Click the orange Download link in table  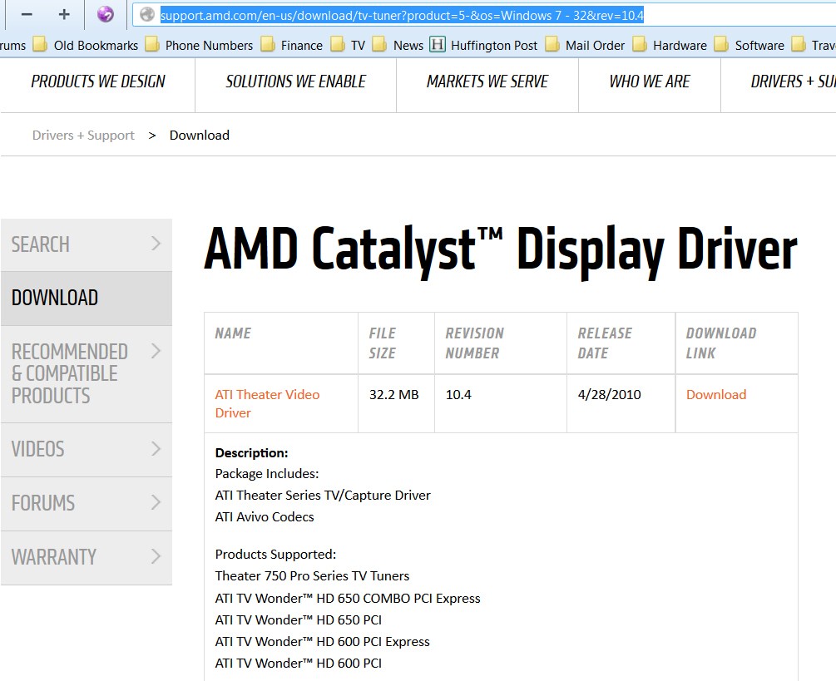[x=716, y=395]
